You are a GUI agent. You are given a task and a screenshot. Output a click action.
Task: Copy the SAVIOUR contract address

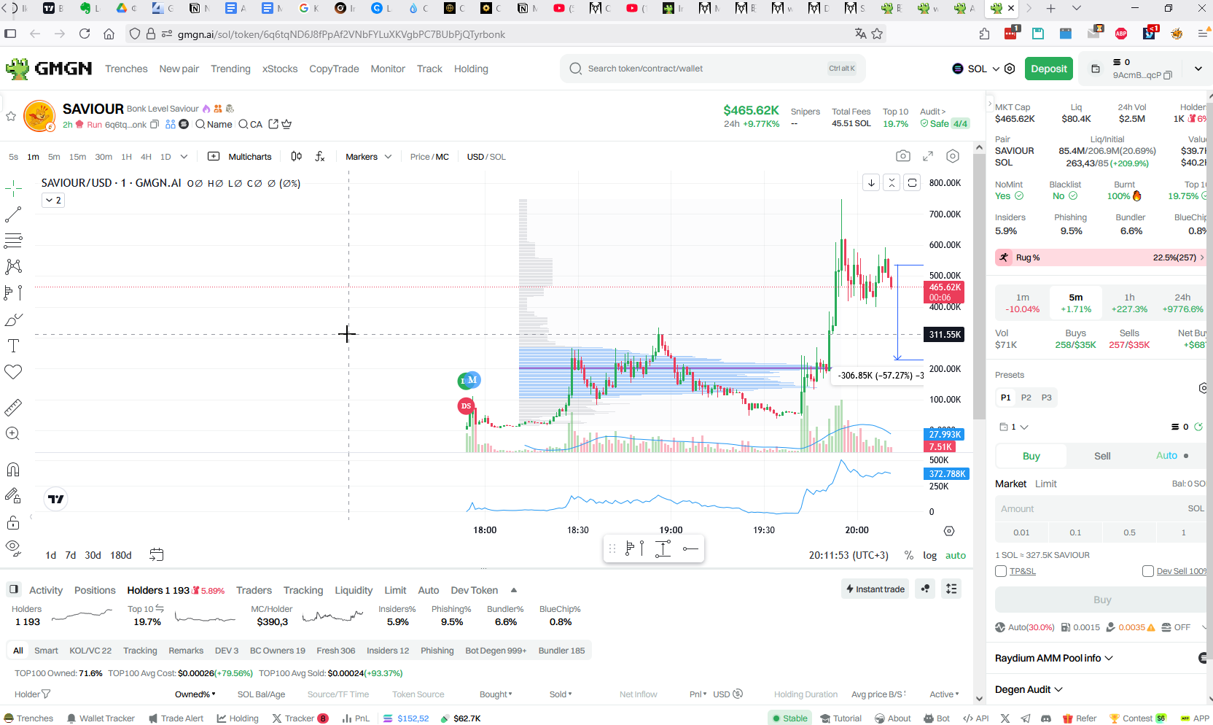click(x=155, y=125)
